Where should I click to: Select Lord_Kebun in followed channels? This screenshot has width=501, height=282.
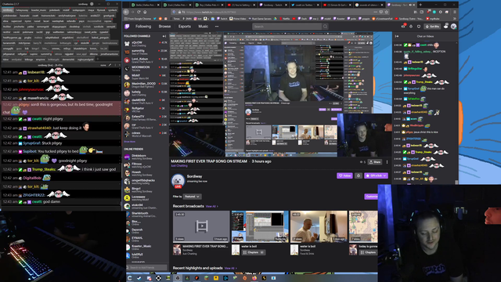146,60
